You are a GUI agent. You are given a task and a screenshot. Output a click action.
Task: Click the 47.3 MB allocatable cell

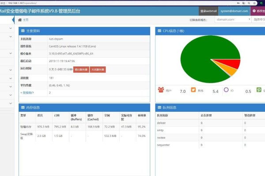click(x=126, y=127)
